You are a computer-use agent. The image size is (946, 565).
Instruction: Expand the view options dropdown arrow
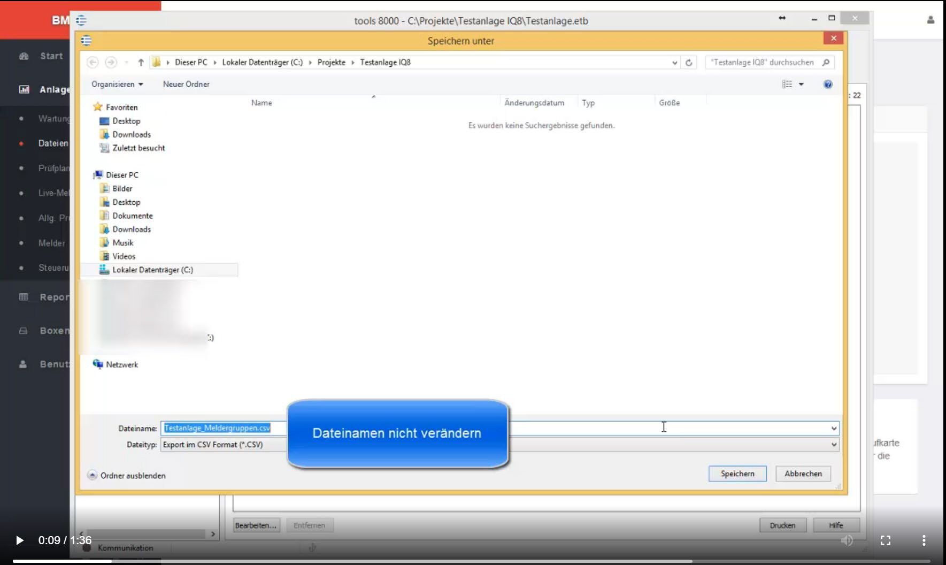pyautogui.click(x=801, y=84)
